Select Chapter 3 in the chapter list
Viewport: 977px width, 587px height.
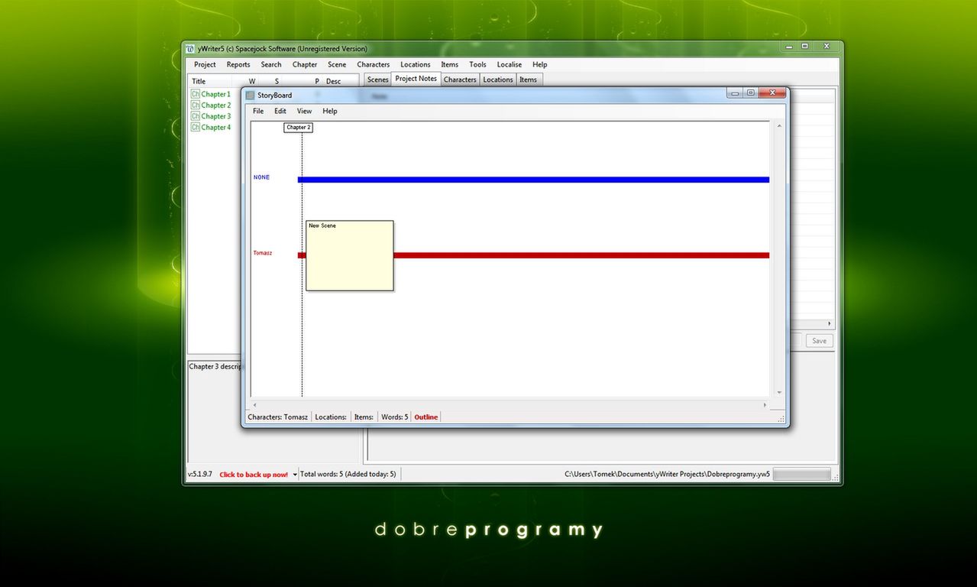[215, 116]
